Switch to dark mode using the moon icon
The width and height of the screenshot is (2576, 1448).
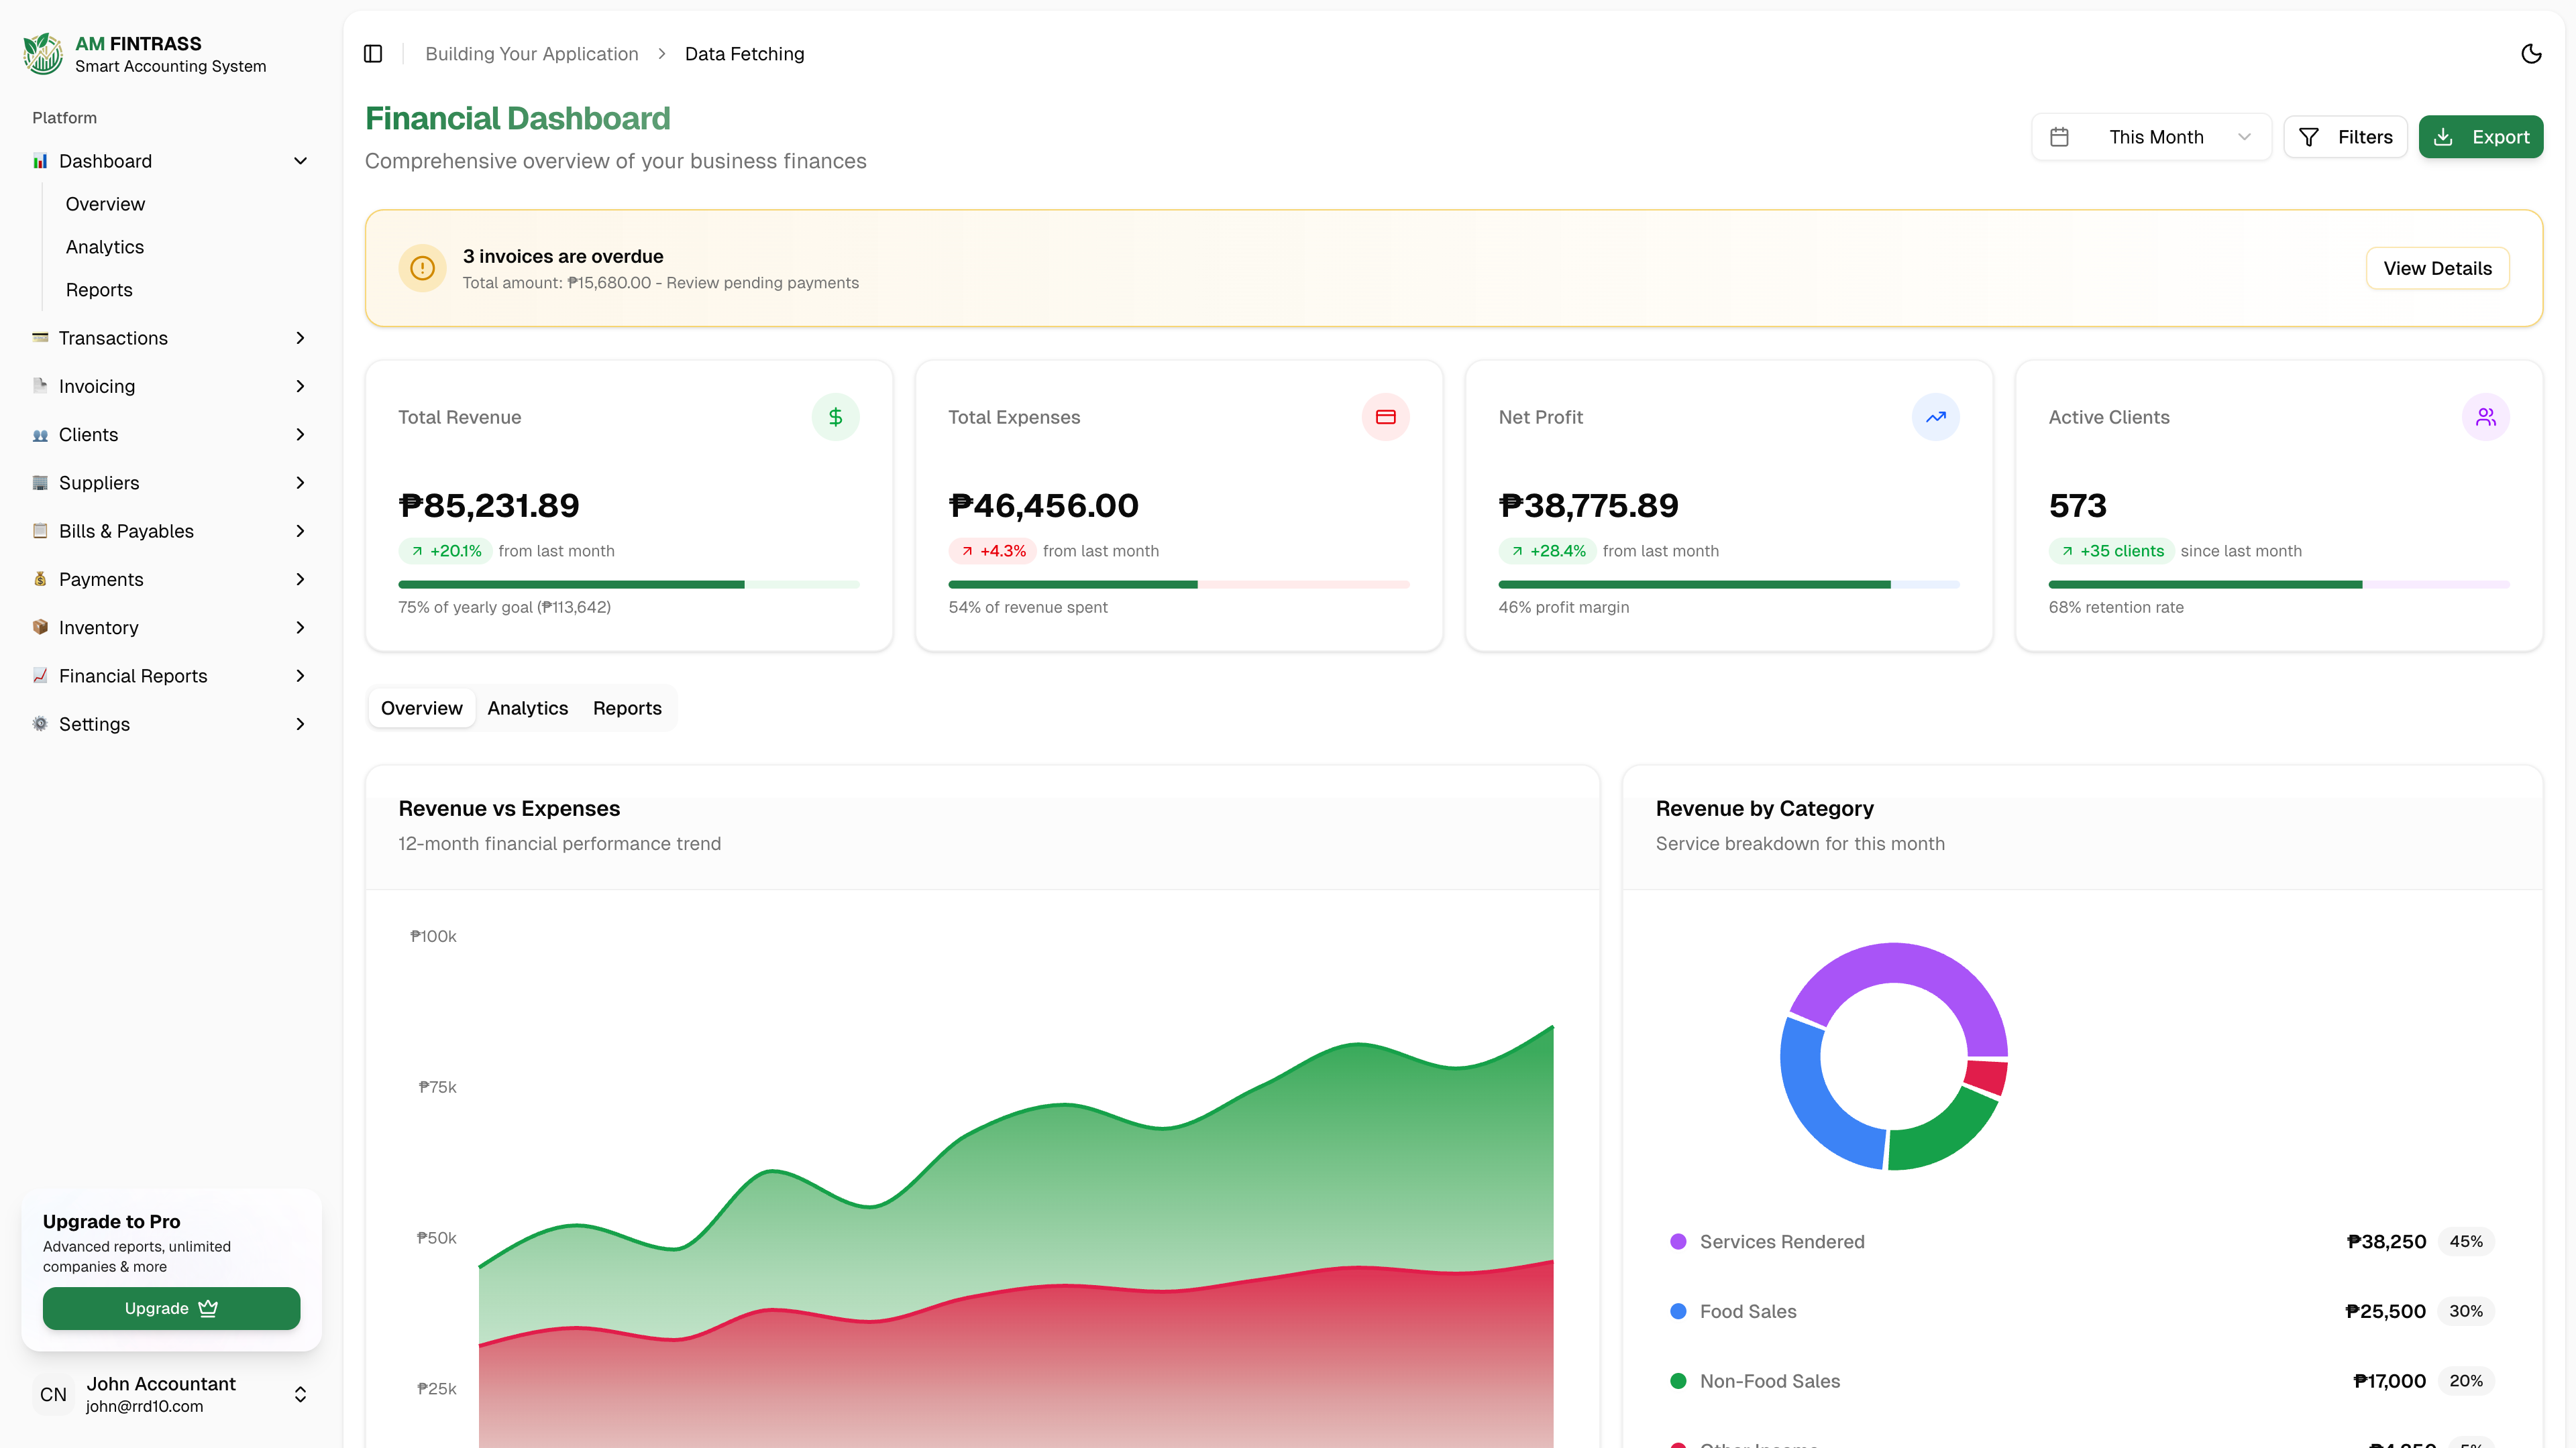2531,53
